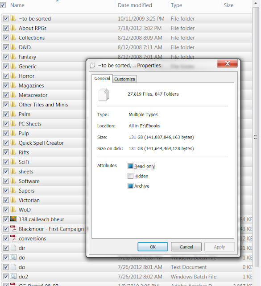Screen dimensions: 261x286
Task: Click the SciFi folder icon
Action: click(13, 162)
